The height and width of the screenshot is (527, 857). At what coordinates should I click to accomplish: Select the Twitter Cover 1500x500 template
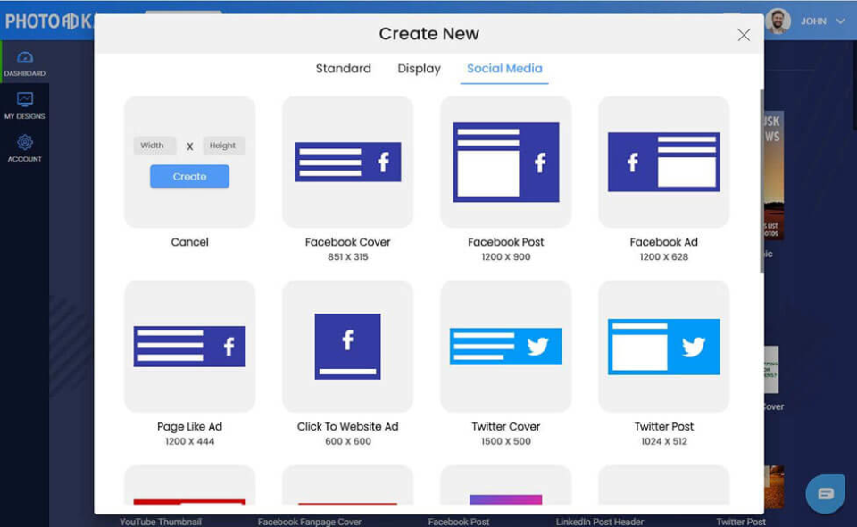(505, 347)
